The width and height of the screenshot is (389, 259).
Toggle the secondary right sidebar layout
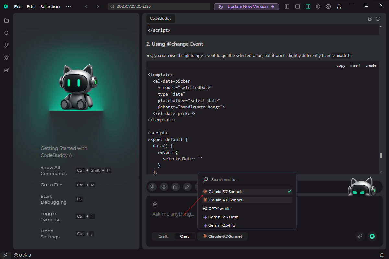point(308,6)
